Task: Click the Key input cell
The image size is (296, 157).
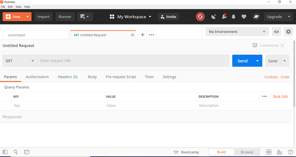Action: pyautogui.click(x=58, y=106)
